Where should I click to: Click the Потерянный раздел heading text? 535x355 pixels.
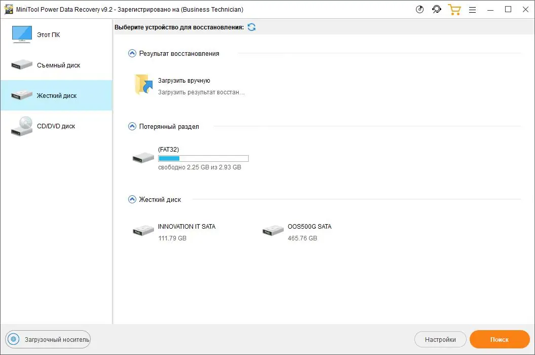pos(169,127)
